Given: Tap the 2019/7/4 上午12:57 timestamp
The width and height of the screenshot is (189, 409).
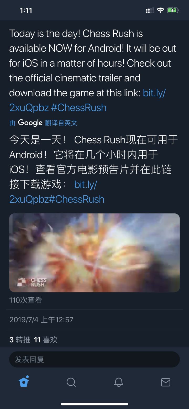Looking at the screenshot, I should tap(41, 320).
